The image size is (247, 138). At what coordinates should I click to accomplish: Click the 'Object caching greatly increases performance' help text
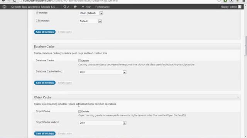click(132, 115)
